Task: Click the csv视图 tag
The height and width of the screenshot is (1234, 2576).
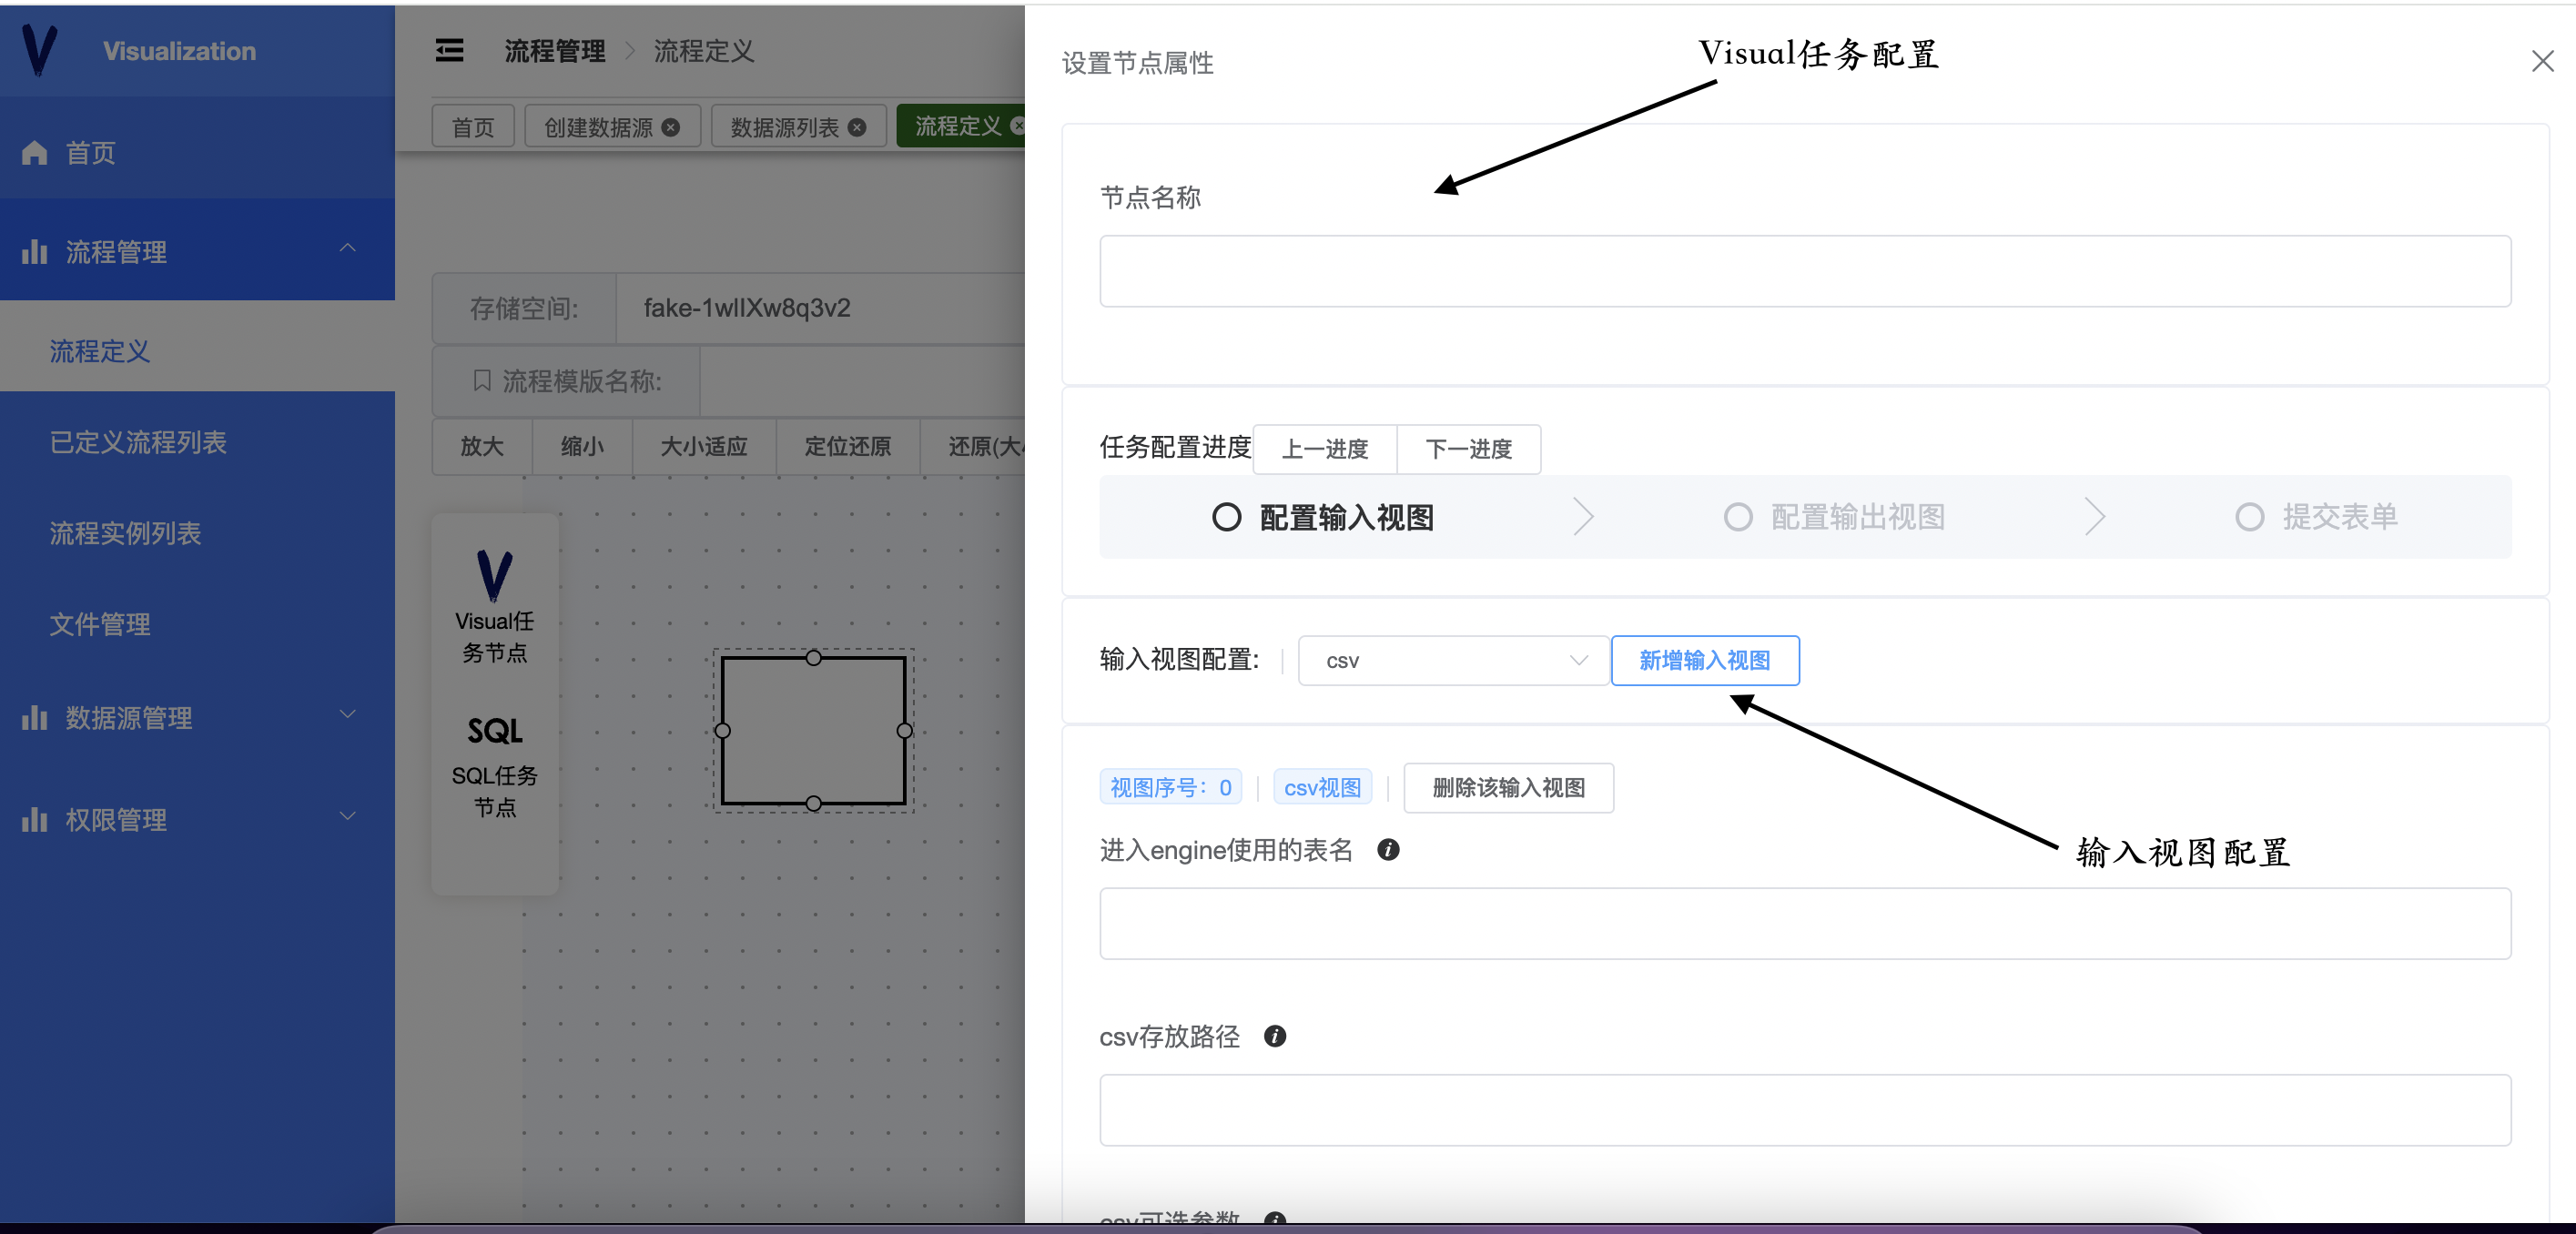Action: [1323, 788]
